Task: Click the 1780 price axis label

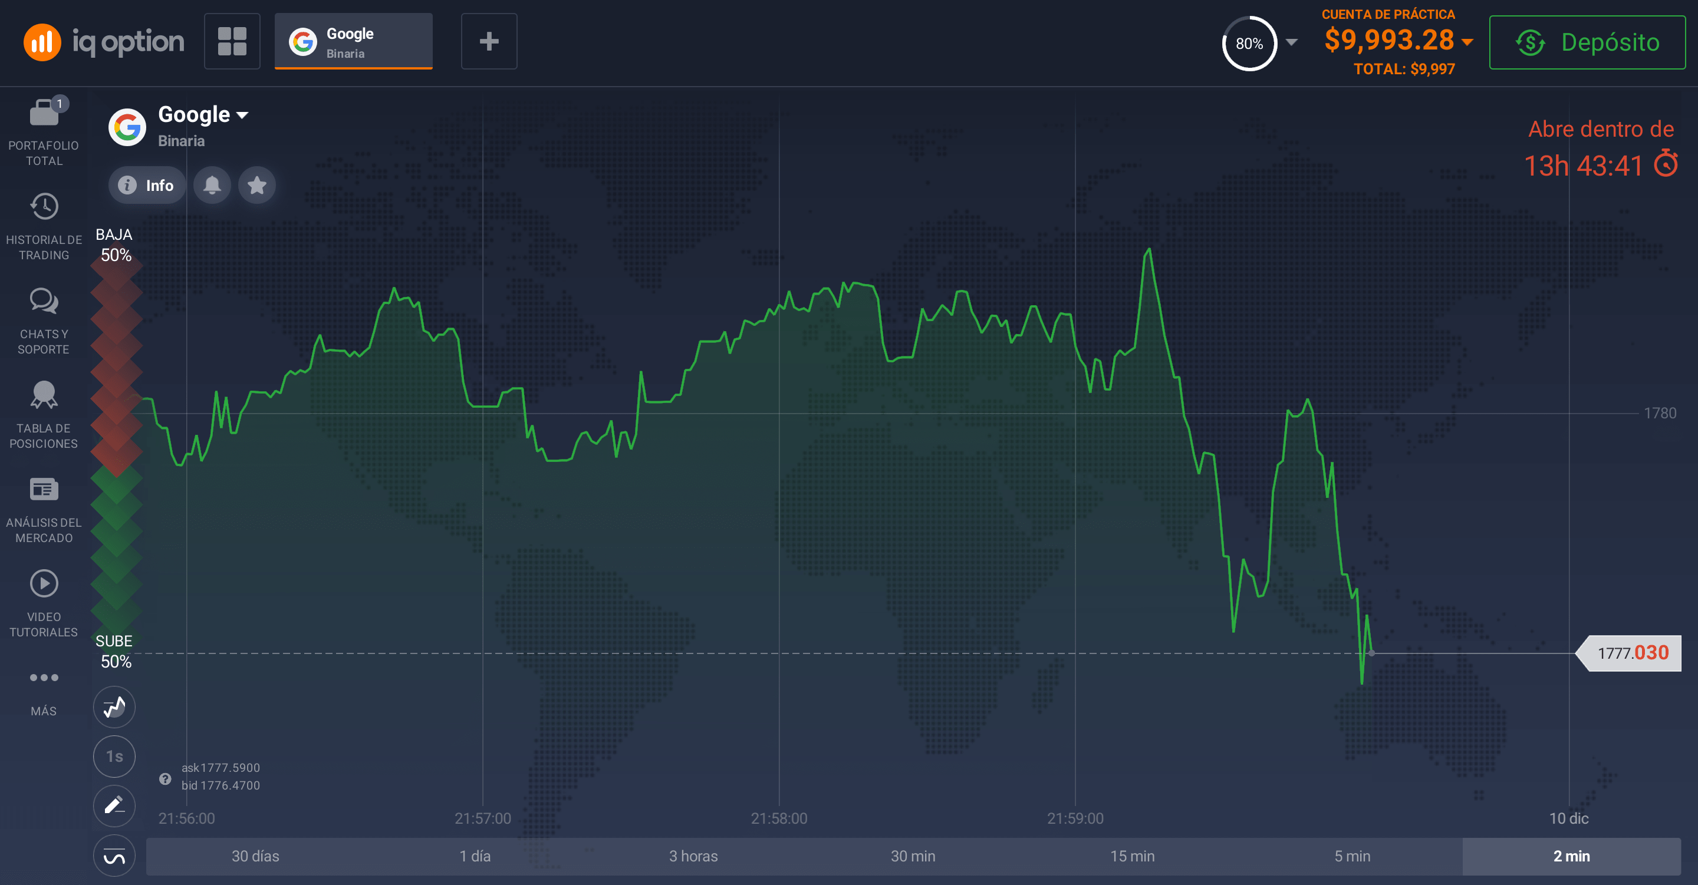Action: (1660, 413)
